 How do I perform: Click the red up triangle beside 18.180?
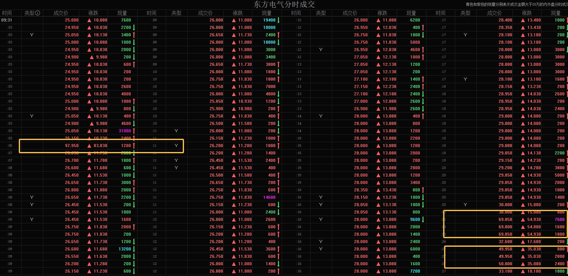point(523,271)
